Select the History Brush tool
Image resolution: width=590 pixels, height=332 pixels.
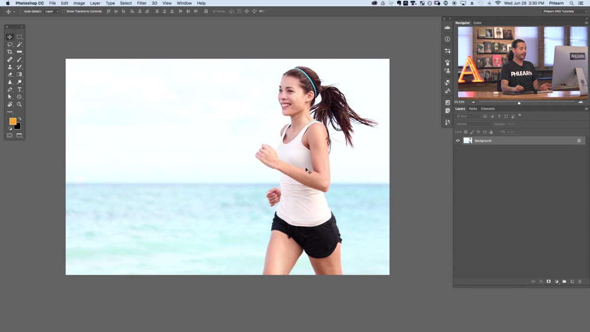19,67
